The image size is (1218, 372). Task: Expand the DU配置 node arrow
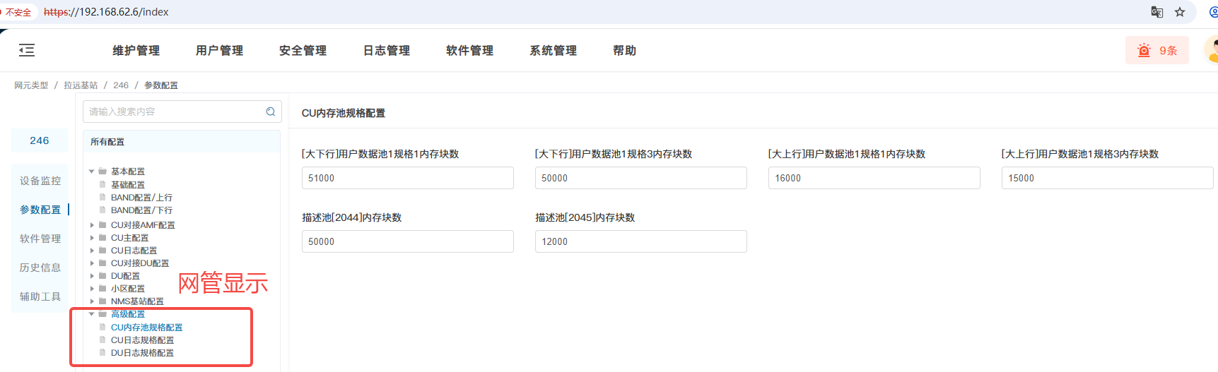pyautogui.click(x=92, y=276)
